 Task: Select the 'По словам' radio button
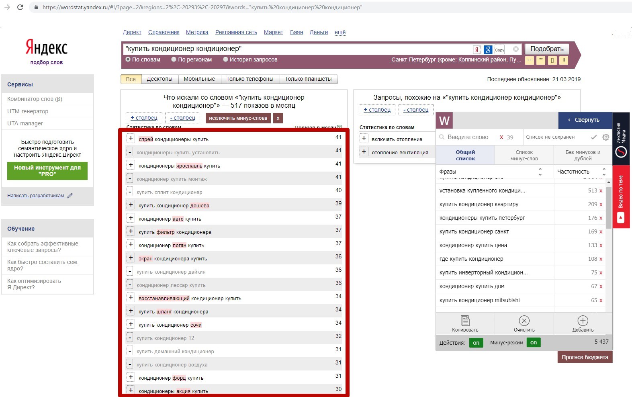coord(128,59)
